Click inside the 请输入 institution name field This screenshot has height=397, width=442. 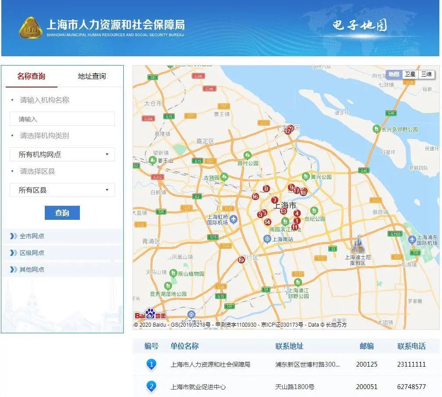[x=62, y=119]
